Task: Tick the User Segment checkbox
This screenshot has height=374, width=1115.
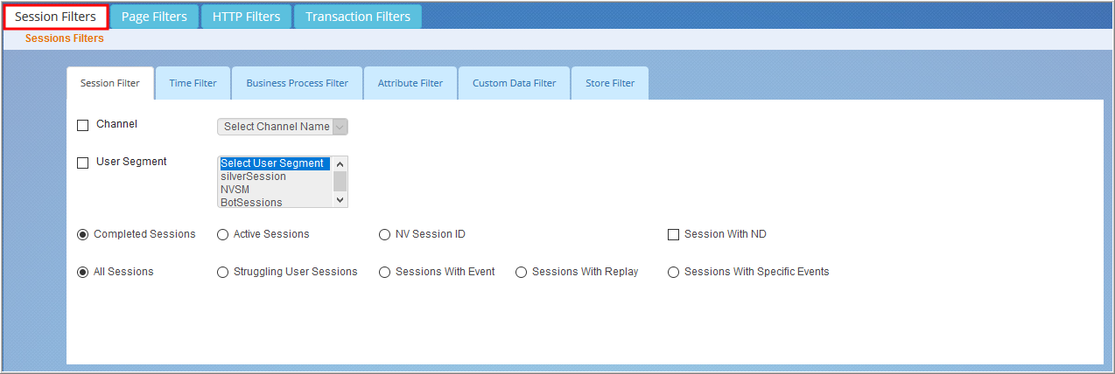Action: pyautogui.click(x=83, y=163)
